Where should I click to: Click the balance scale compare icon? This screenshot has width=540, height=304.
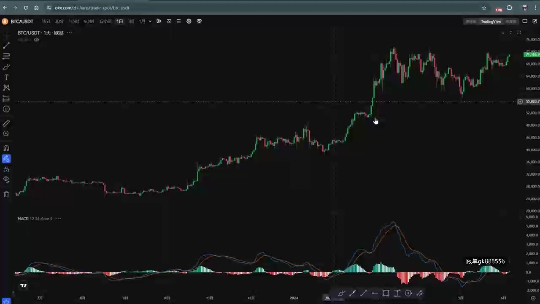pos(199,21)
